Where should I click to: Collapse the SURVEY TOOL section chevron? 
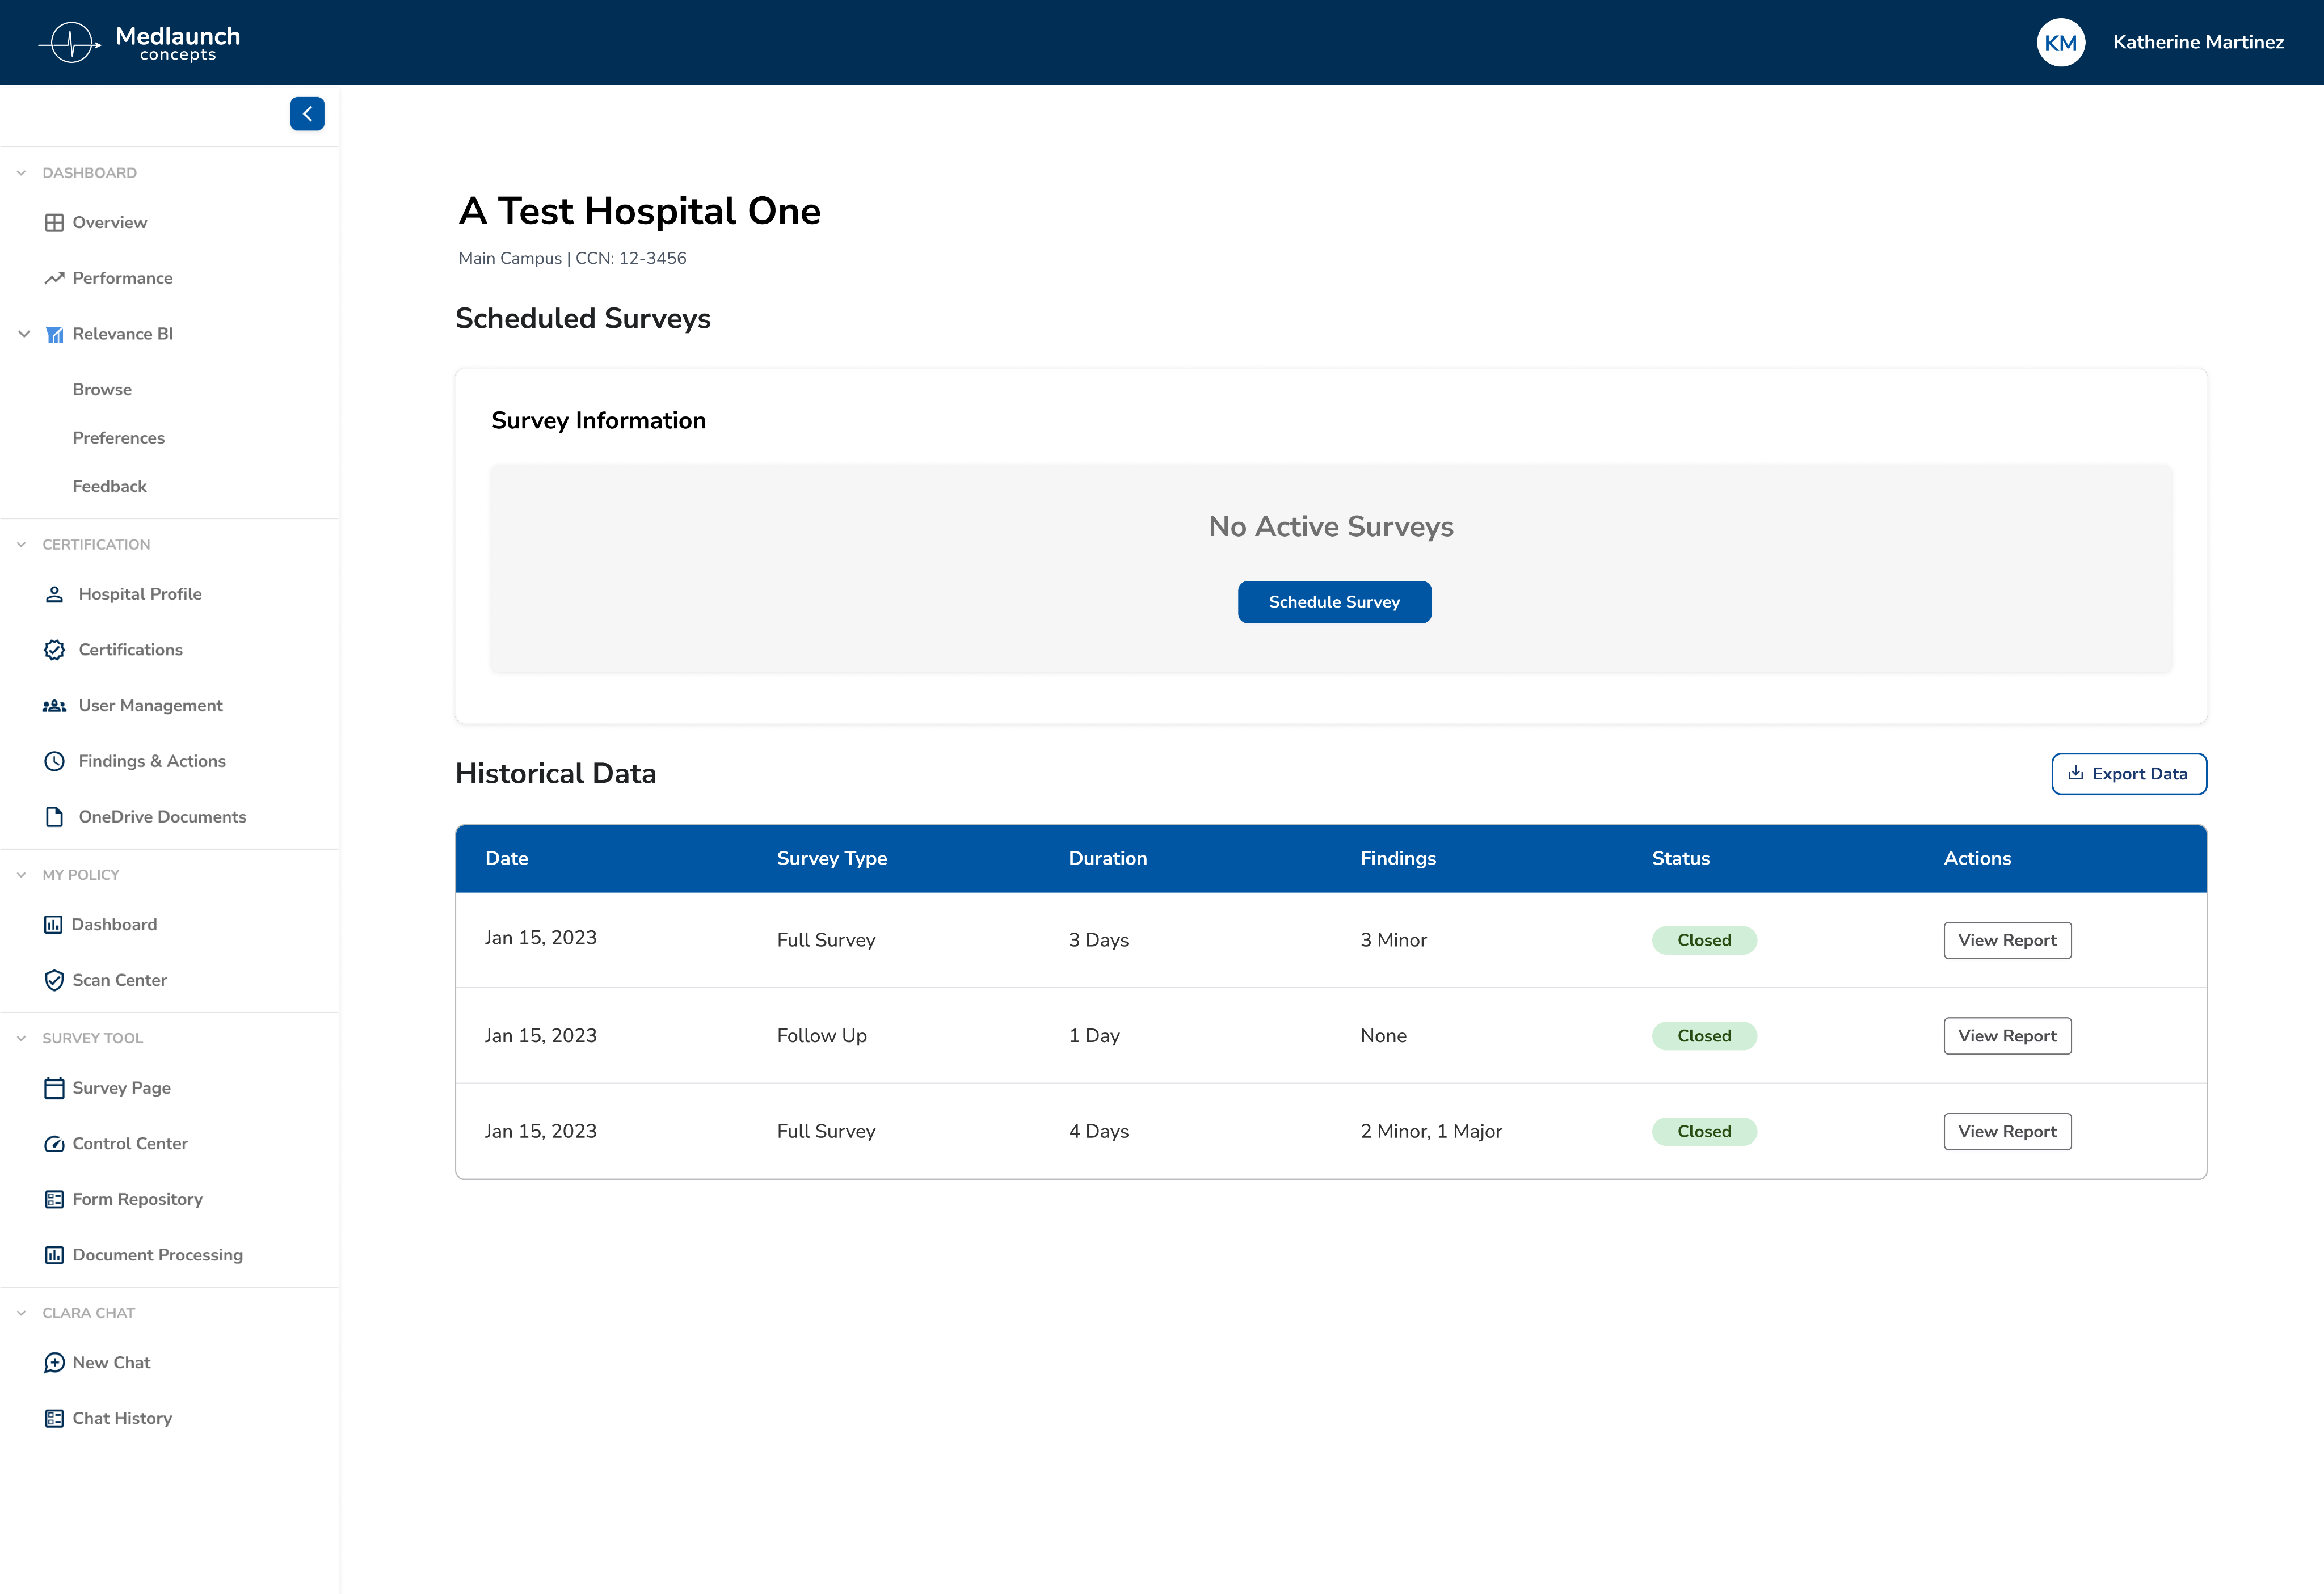tap(21, 1038)
